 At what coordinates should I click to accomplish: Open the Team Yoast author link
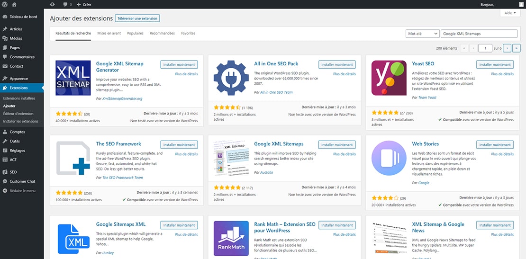428,98
